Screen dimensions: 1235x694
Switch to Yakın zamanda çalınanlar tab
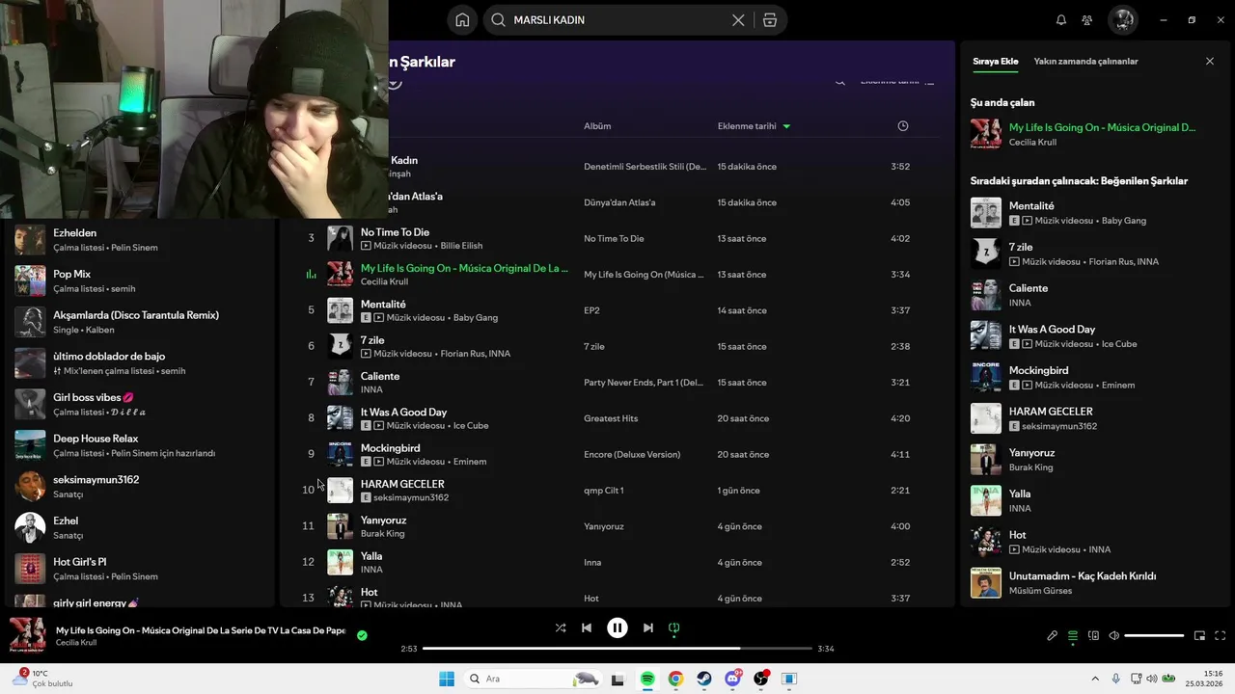1085,61
